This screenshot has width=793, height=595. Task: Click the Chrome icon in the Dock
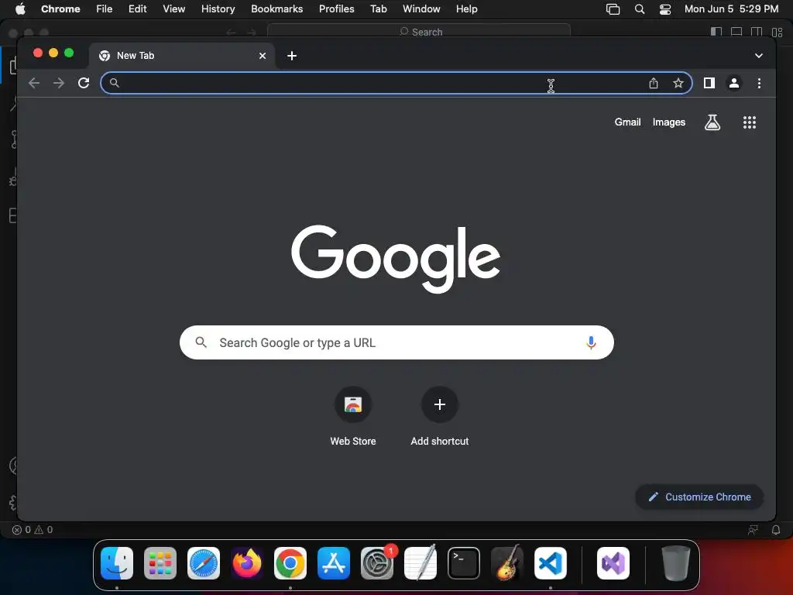(x=290, y=563)
